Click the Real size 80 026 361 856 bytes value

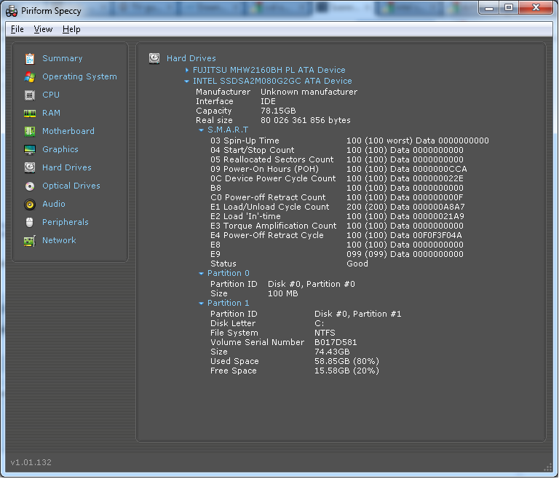[306, 121]
